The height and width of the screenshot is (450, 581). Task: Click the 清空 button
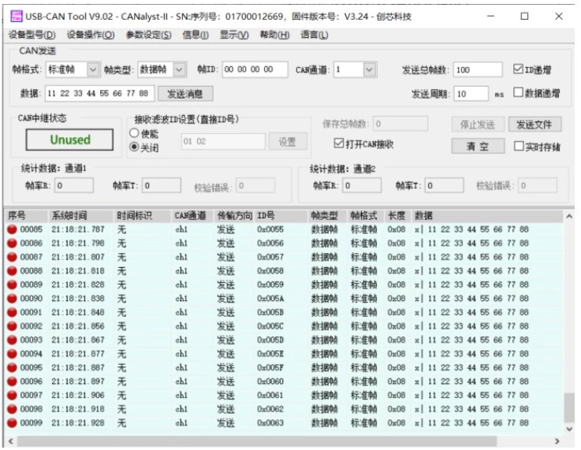pyautogui.click(x=478, y=147)
